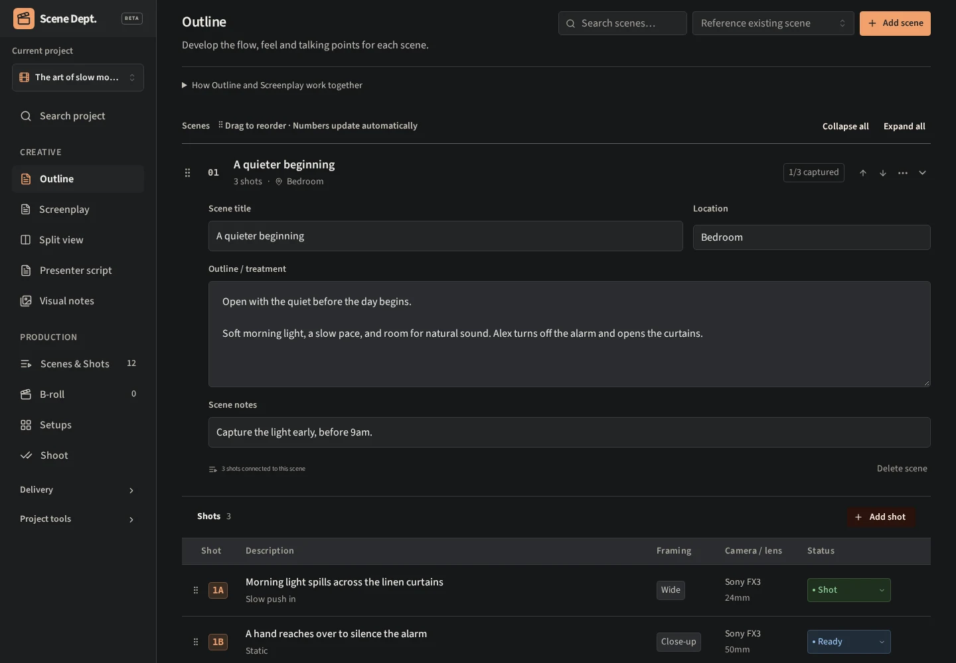Expand the Delivery sidebar group
956x663 pixels.
(78, 490)
